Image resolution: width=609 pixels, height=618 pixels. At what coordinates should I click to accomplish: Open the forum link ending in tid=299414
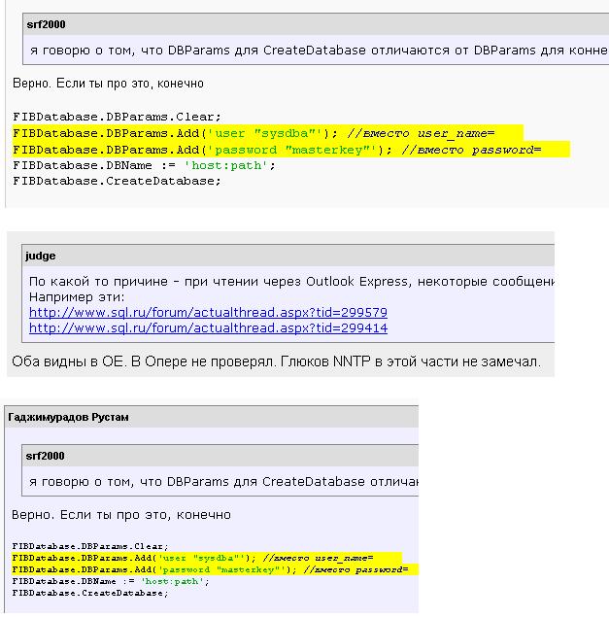click(208, 328)
